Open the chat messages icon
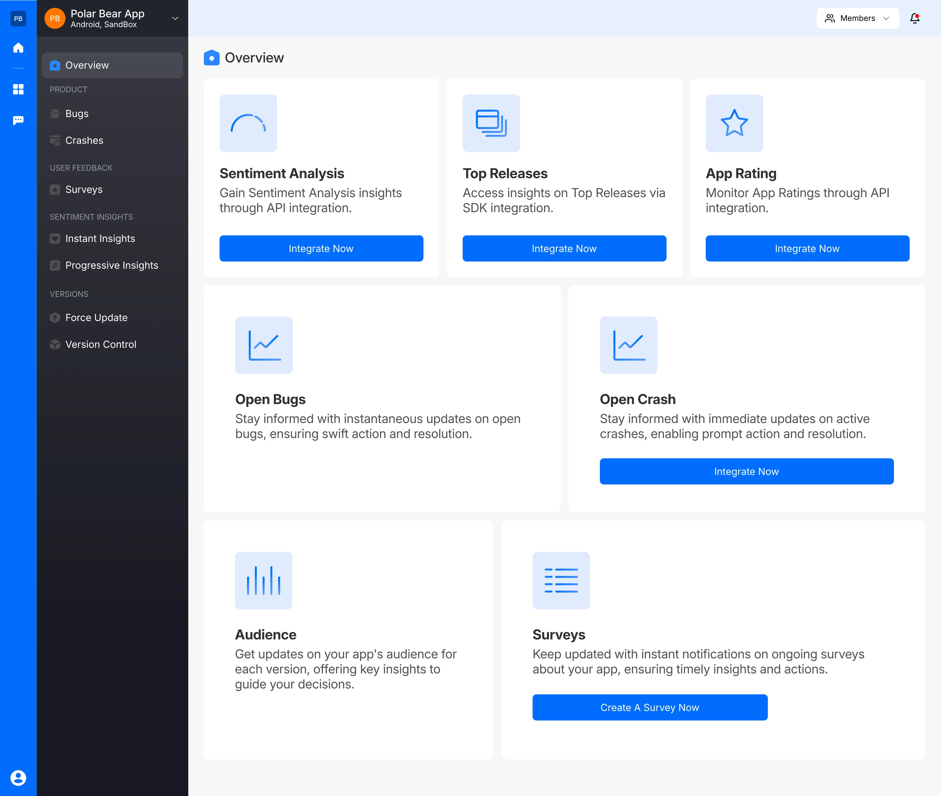Screen dimensions: 941x796 click(18, 121)
